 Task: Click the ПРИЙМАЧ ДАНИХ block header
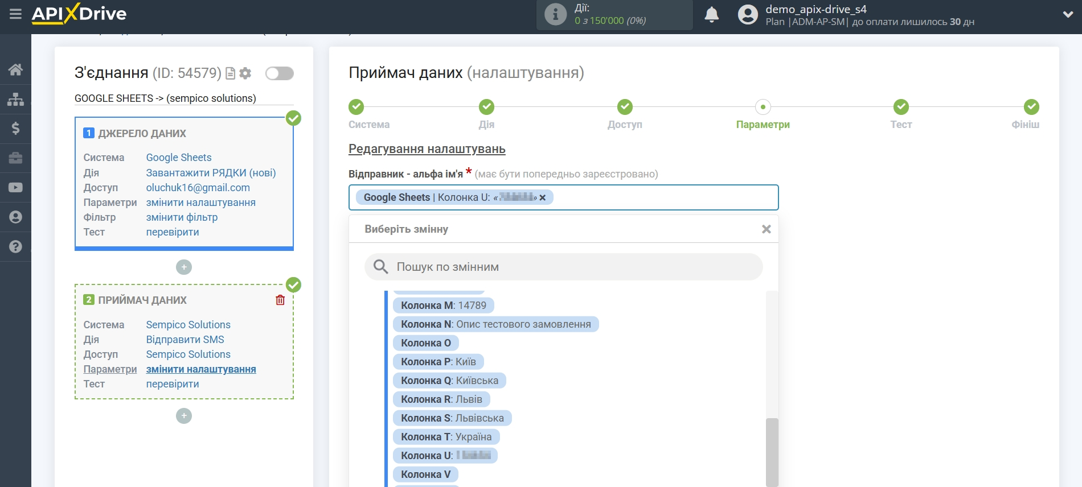pos(142,300)
